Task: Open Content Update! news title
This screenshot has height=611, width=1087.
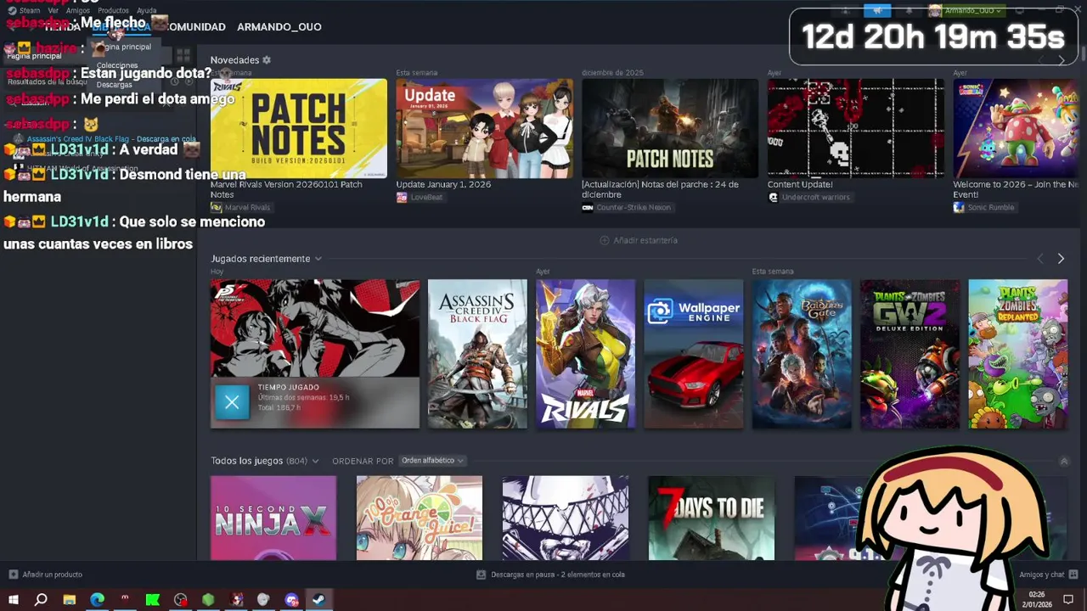Action: pos(800,184)
